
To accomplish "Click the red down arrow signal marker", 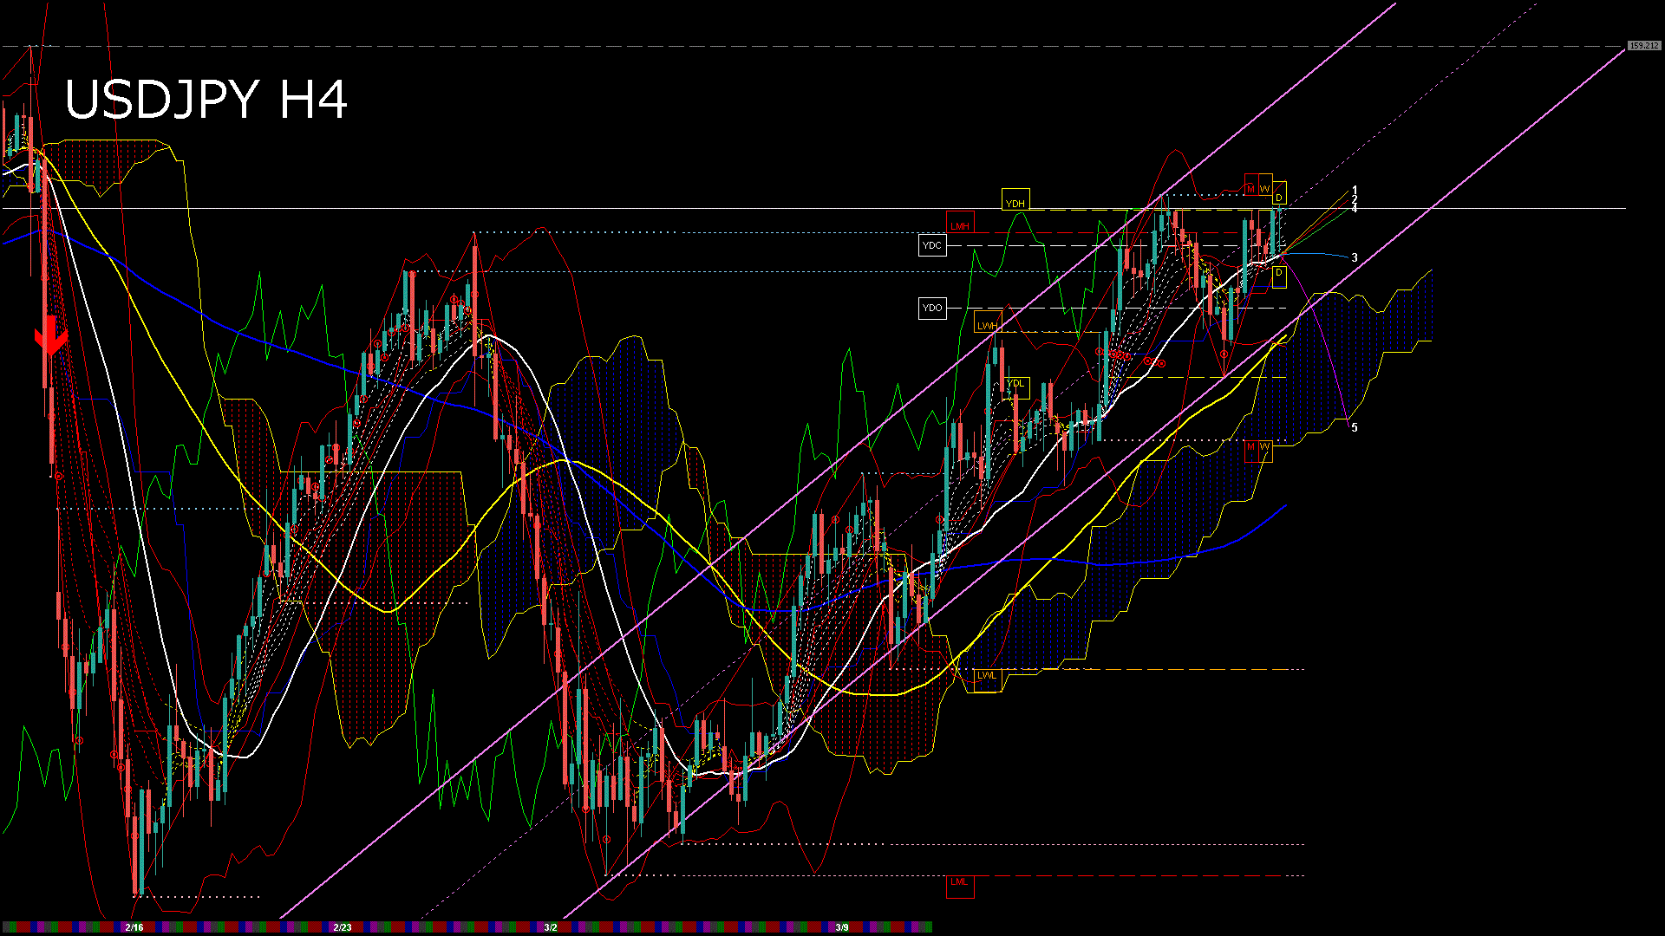I will tap(51, 336).
